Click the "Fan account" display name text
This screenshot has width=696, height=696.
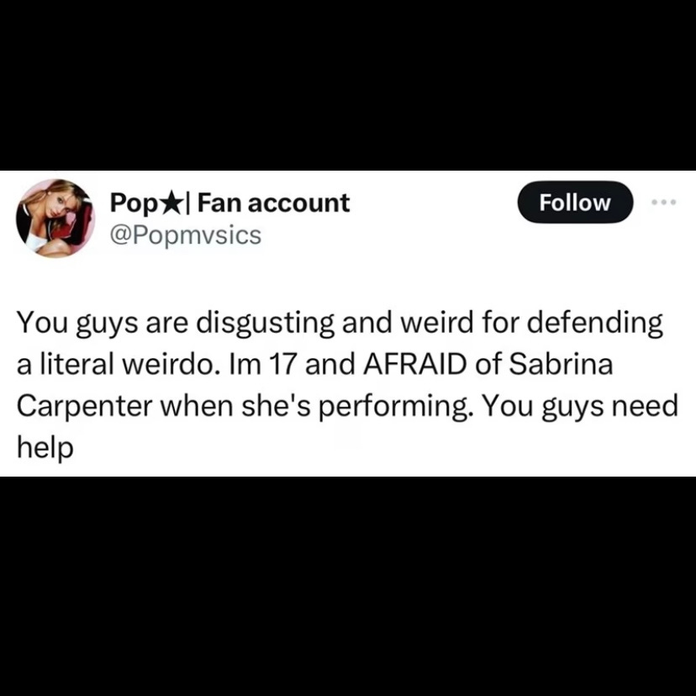(x=273, y=203)
